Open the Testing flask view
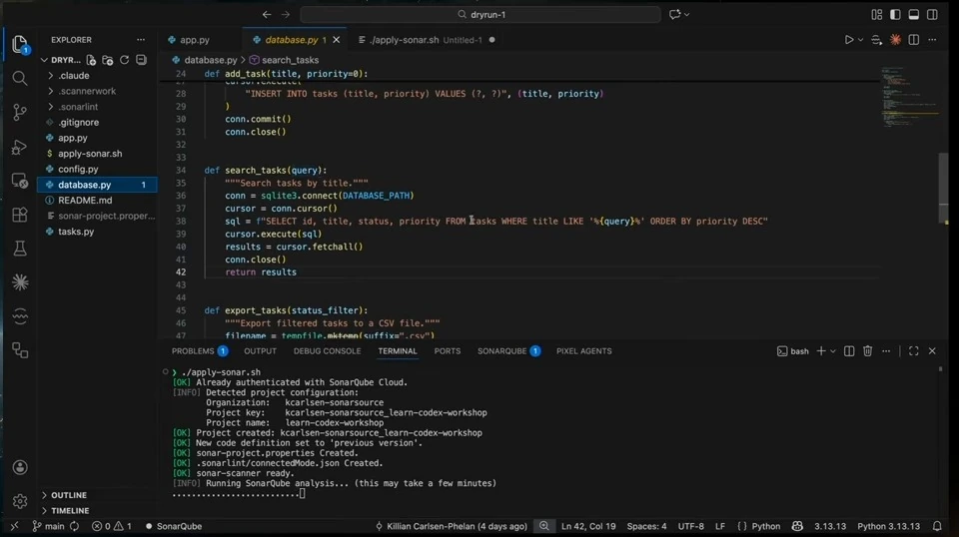The height and width of the screenshot is (537, 959). [20, 248]
